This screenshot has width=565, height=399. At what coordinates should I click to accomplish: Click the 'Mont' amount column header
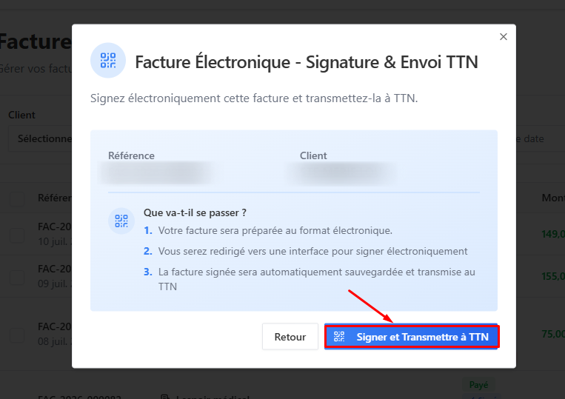[x=553, y=198]
